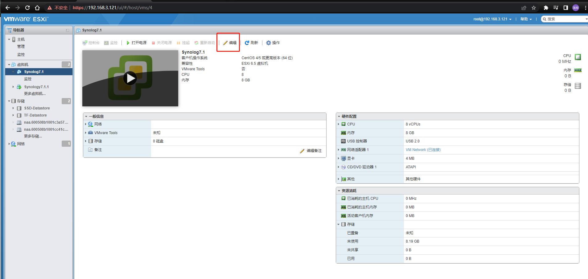
Task: Collapse Storage under Resource Consumption
Action: point(339,224)
